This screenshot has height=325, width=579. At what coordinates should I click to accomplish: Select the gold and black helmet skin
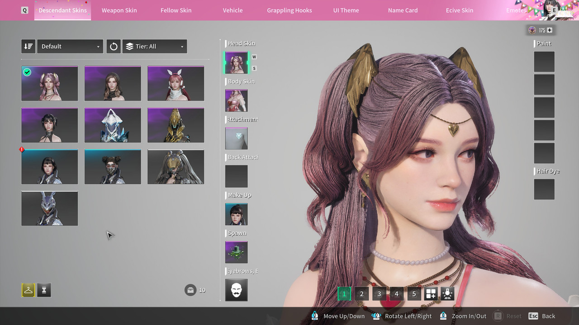tap(176, 125)
